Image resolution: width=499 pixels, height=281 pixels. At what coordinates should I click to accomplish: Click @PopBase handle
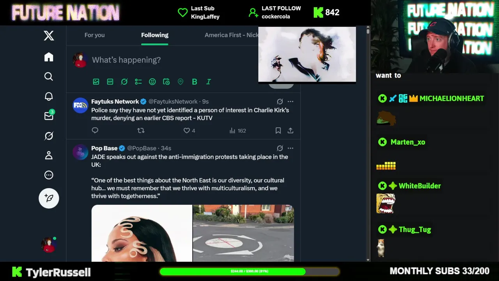(x=142, y=148)
